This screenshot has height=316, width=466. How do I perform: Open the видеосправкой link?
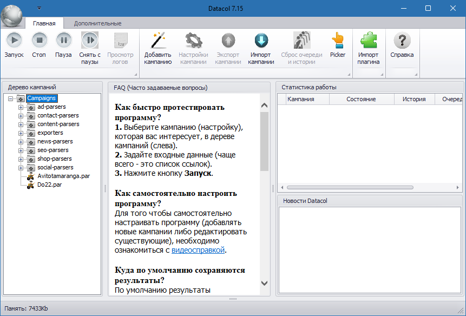(x=198, y=250)
